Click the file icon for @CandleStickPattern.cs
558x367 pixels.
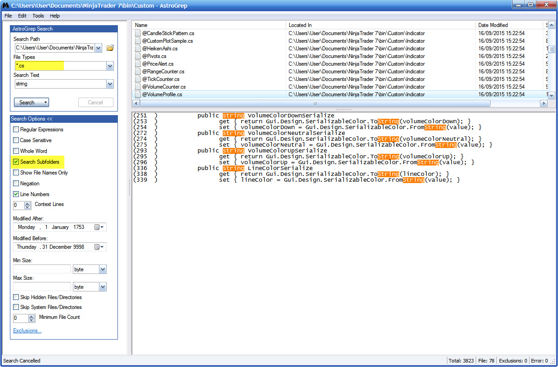point(138,33)
